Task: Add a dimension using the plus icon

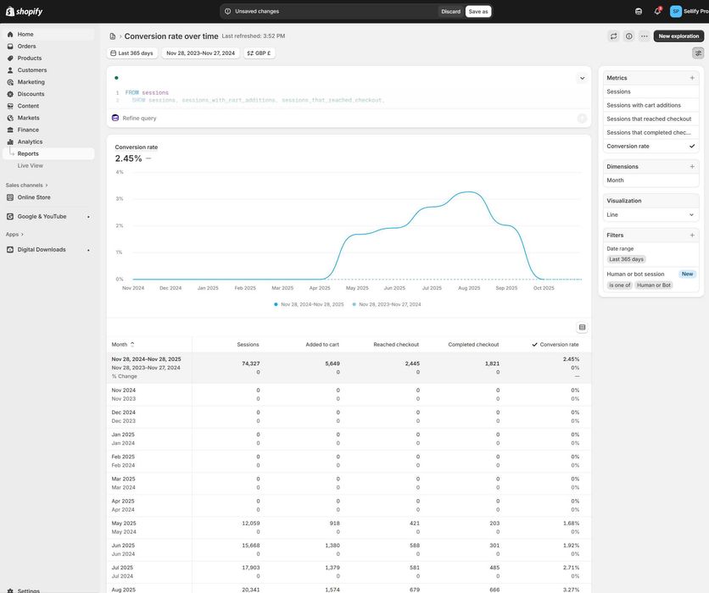Action: (692, 167)
